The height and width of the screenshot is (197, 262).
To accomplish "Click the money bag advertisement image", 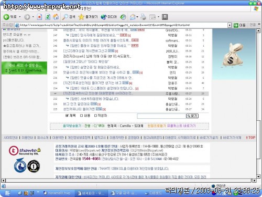I will point(233,55).
